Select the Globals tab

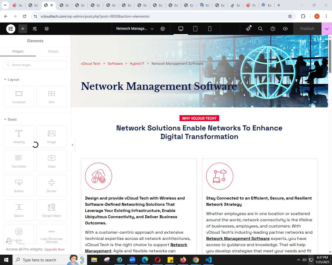53,51
